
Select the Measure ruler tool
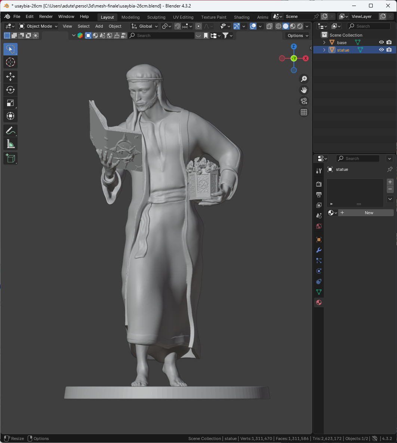tap(10, 144)
